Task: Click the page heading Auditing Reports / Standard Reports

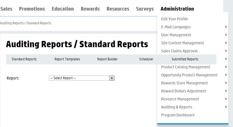Action: pyautogui.click(x=77, y=44)
